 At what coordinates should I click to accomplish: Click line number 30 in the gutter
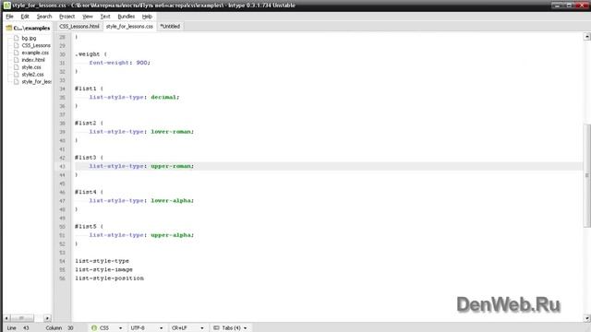(x=63, y=54)
